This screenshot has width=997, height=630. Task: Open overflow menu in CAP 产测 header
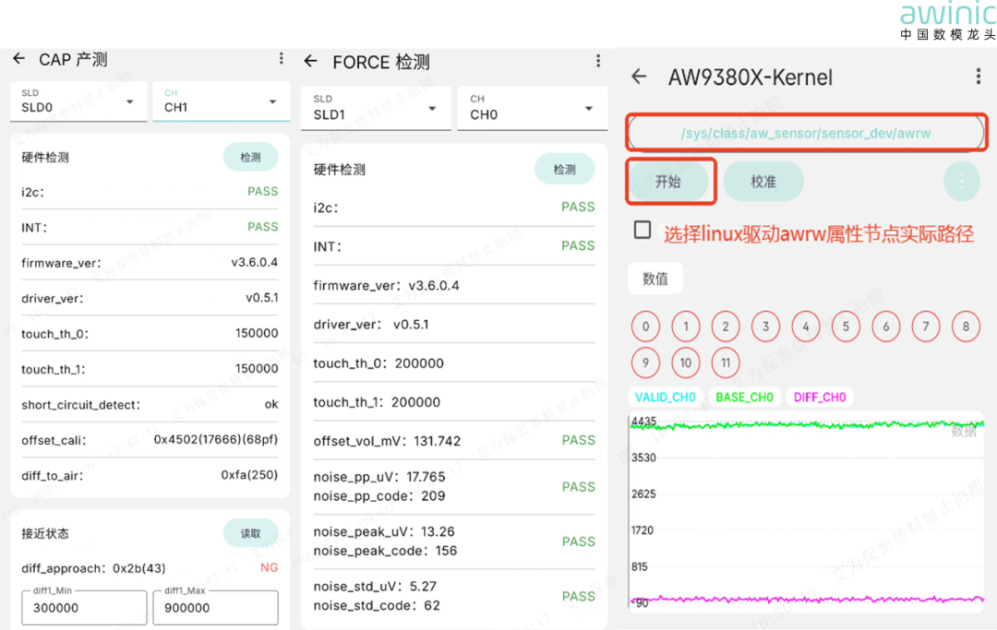tap(282, 59)
